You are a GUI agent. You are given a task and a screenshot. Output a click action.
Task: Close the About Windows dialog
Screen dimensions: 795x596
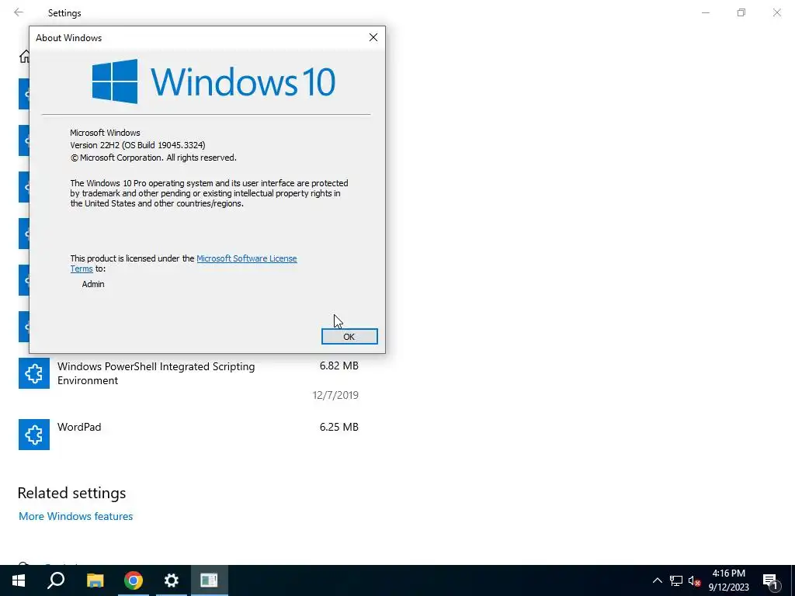coord(373,37)
